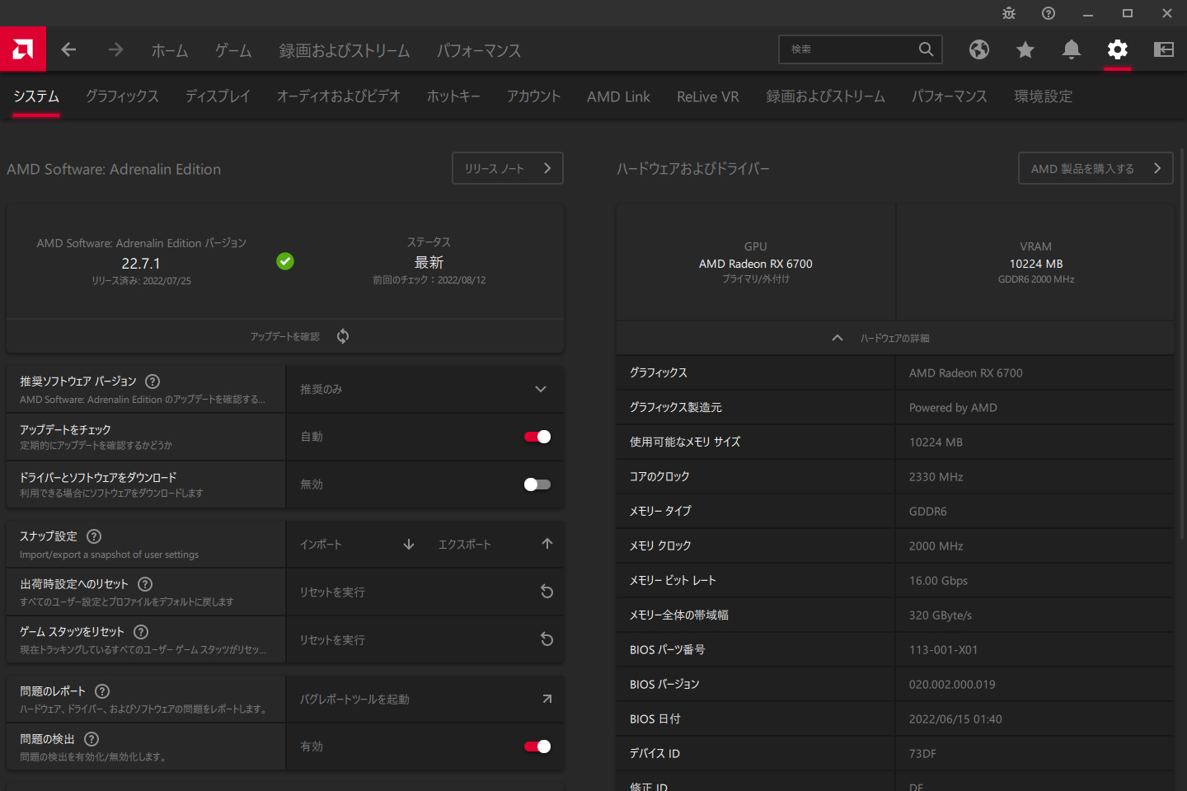Click the green up-to-date checkmark
Viewport: 1187px width, 791px height.
pyautogui.click(x=285, y=261)
